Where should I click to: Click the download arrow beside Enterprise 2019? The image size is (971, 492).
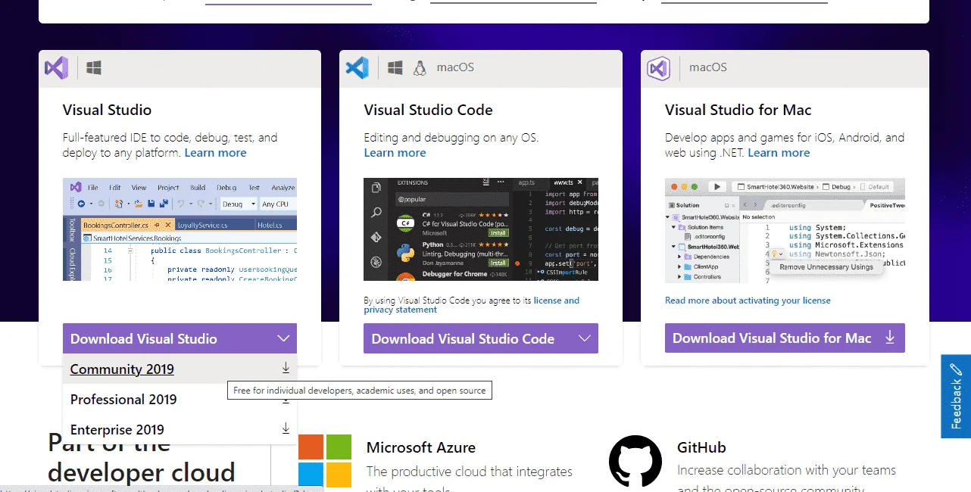(x=286, y=428)
